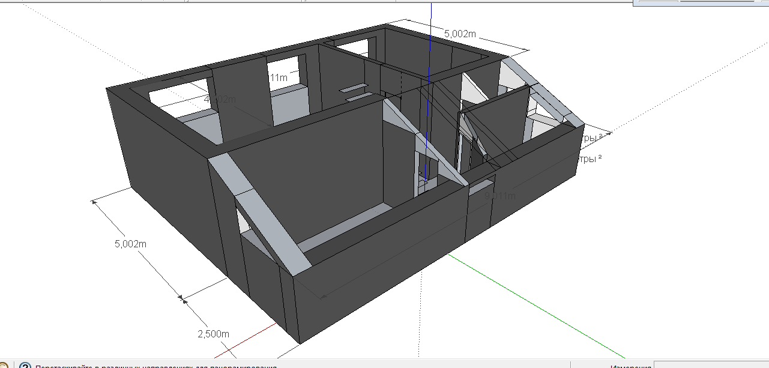Click the Measurements value box in status bar
The width and height of the screenshot is (769, 368).
tap(711, 365)
